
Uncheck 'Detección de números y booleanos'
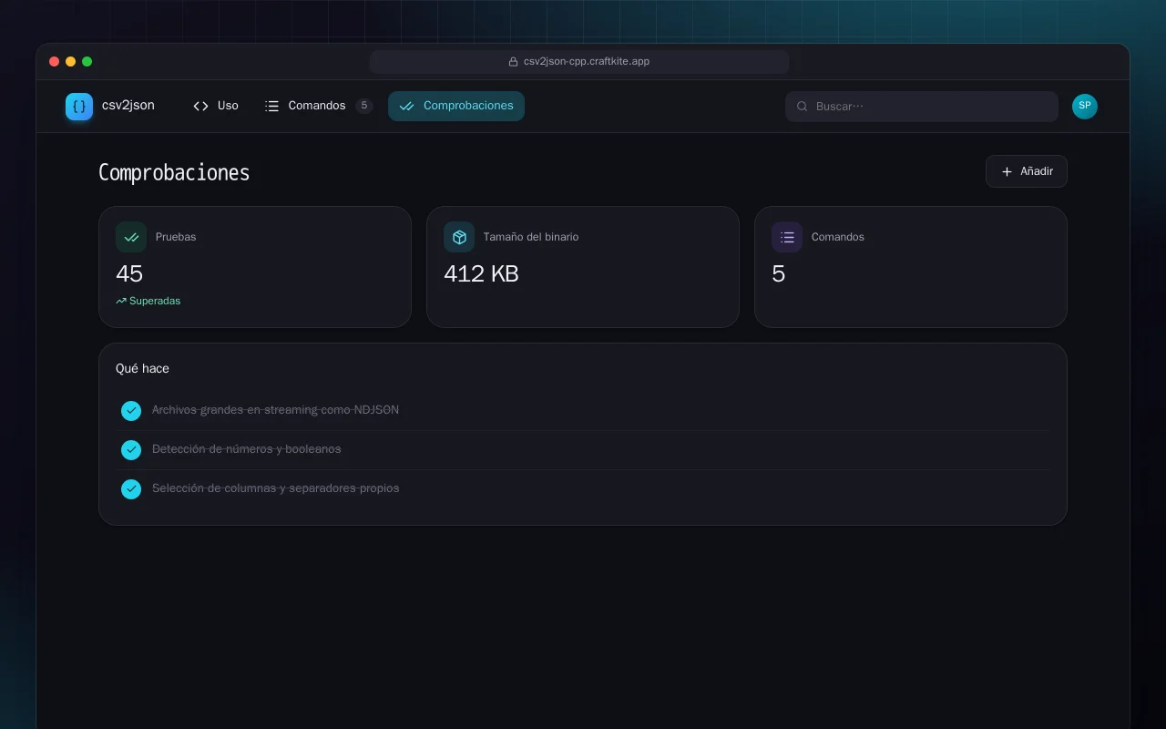tap(131, 450)
